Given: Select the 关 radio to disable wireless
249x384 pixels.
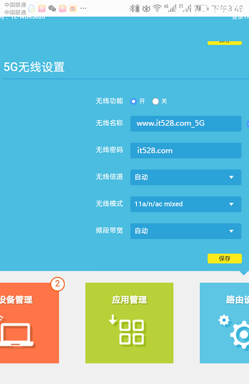Looking at the screenshot, I should 156,101.
